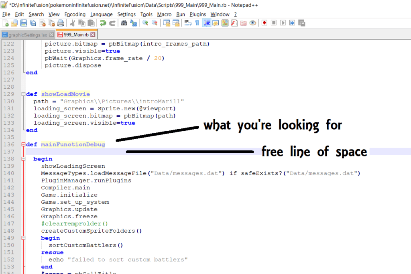Create a new file
Image resolution: width=411 pixels, height=274 pixels.
(x=5, y=23)
